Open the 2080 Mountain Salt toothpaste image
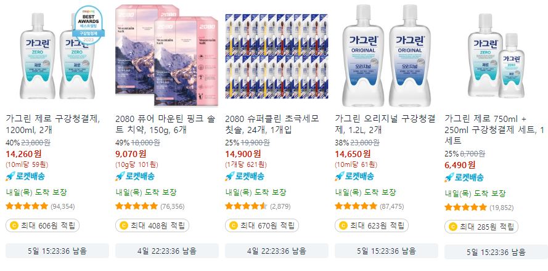The image size is (548, 271). coord(166,55)
